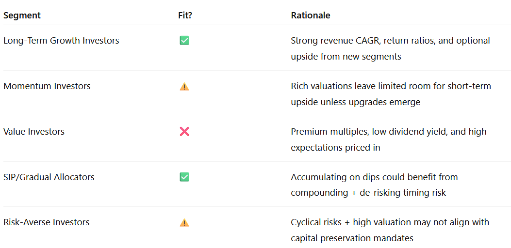Select the SIP/Gradual Allocators segment label

coord(49,177)
